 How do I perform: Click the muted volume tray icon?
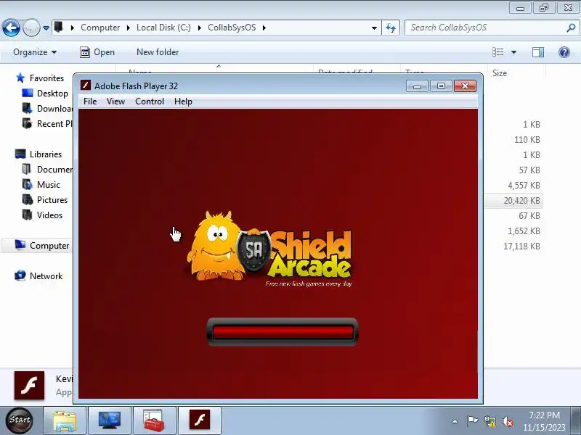coord(507,421)
